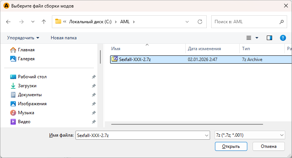The image size is (292, 158).
Task: Refresh the AML folder view
Action: tap(200, 22)
